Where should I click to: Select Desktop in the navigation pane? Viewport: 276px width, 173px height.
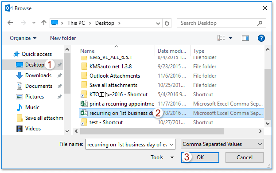(x=33, y=65)
